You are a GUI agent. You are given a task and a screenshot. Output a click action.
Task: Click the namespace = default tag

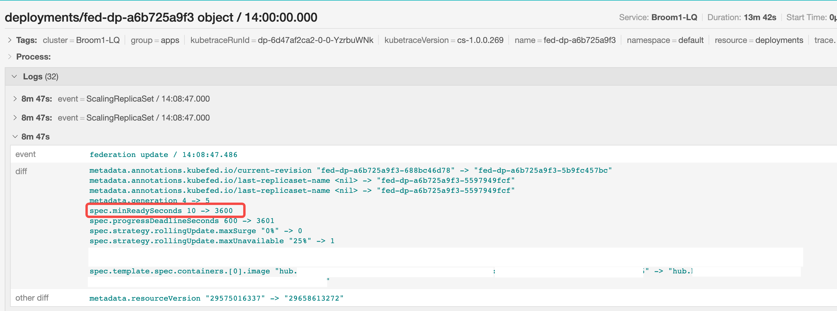665,40
